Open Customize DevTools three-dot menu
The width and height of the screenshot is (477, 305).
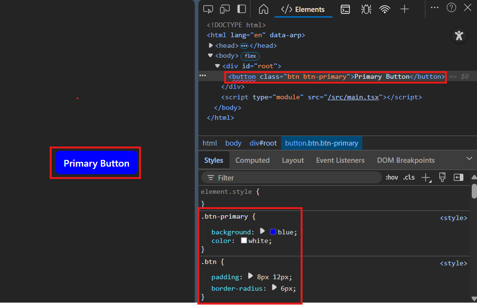point(435,8)
